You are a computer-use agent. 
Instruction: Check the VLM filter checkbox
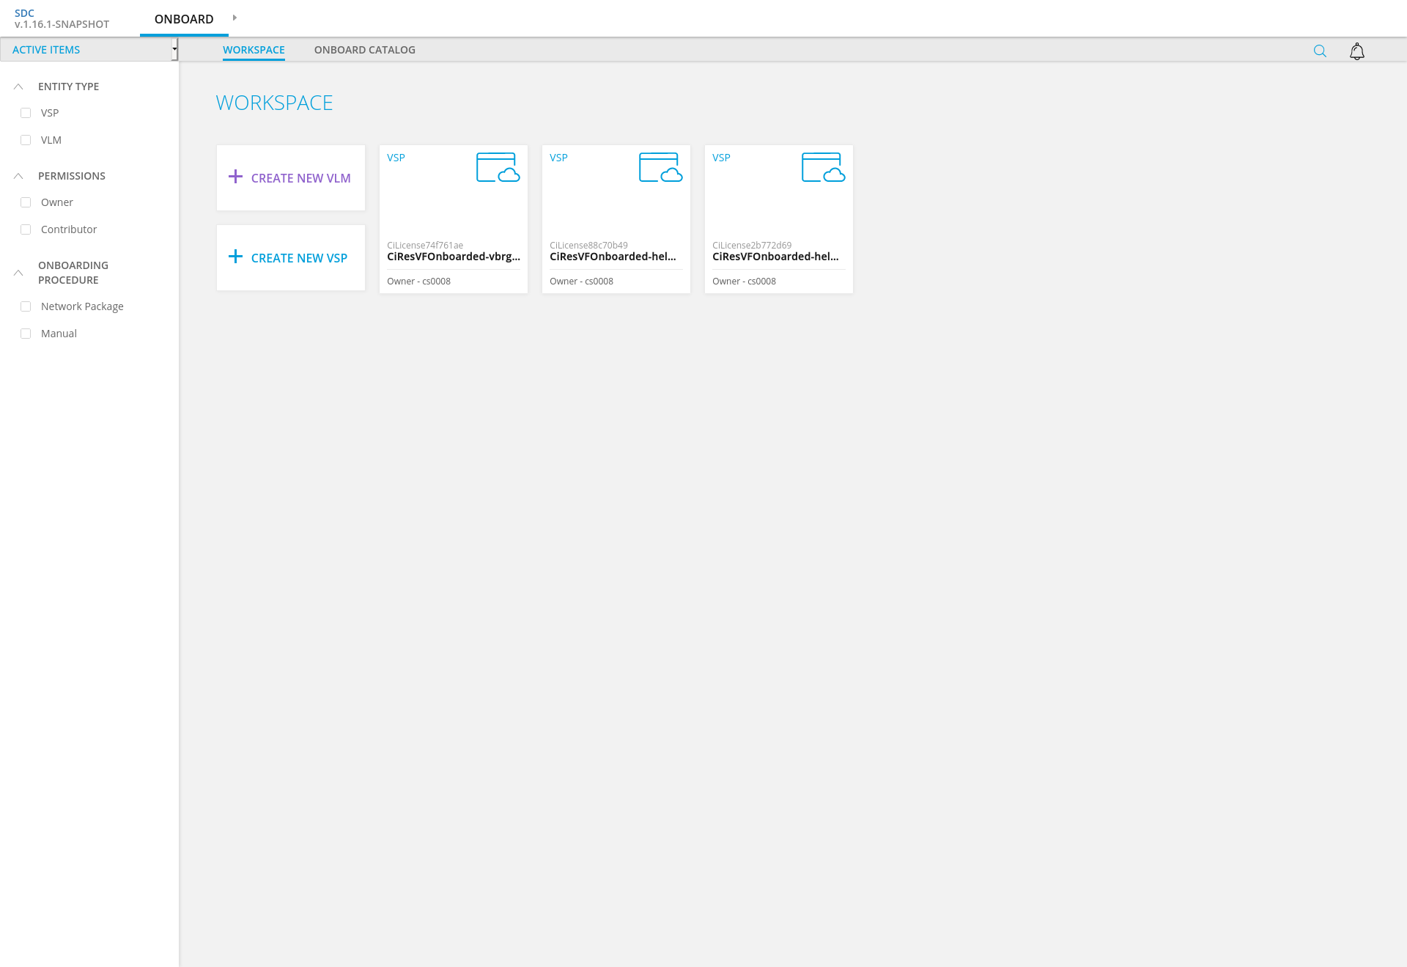click(26, 140)
